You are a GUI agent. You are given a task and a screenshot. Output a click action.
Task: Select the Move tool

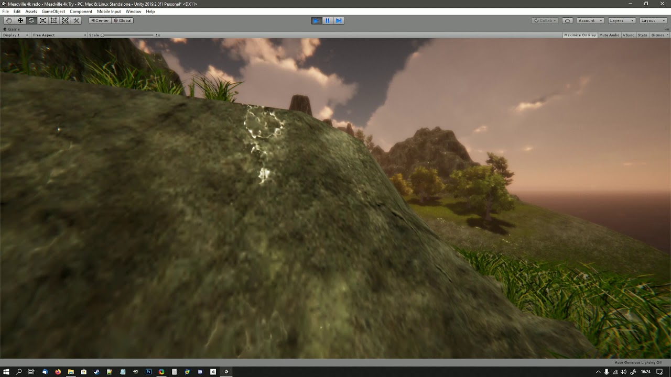[20, 20]
